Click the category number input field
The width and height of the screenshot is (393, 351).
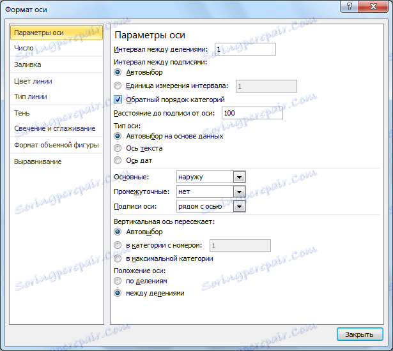240,246
